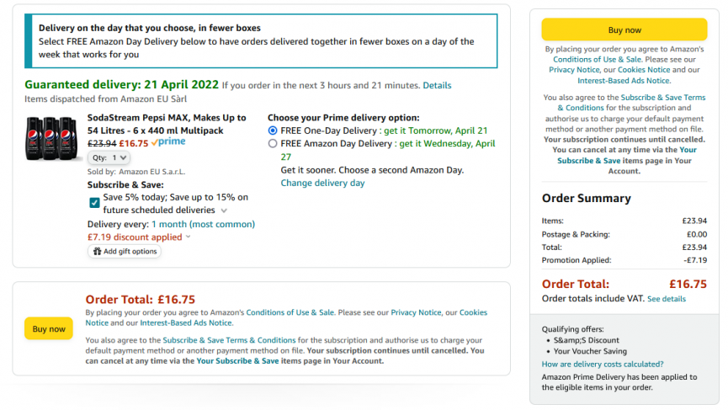Click the Postage & Packing £0.00 row
Viewport: 728px width, 410px height.
(x=624, y=234)
